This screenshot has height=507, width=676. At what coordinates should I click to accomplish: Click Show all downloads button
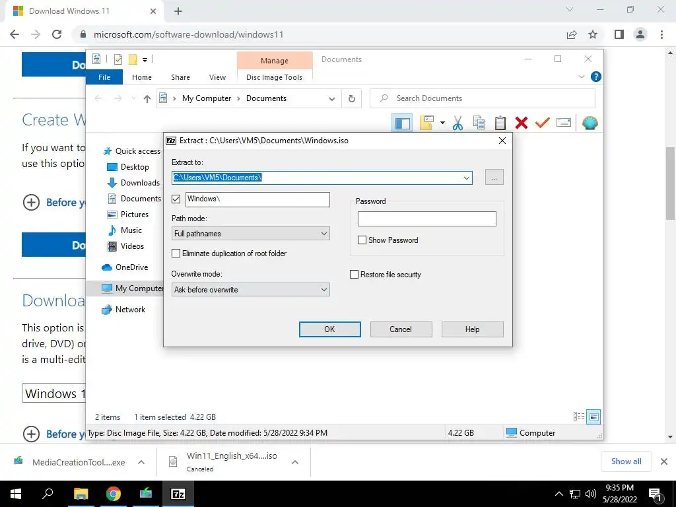[626, 461]
